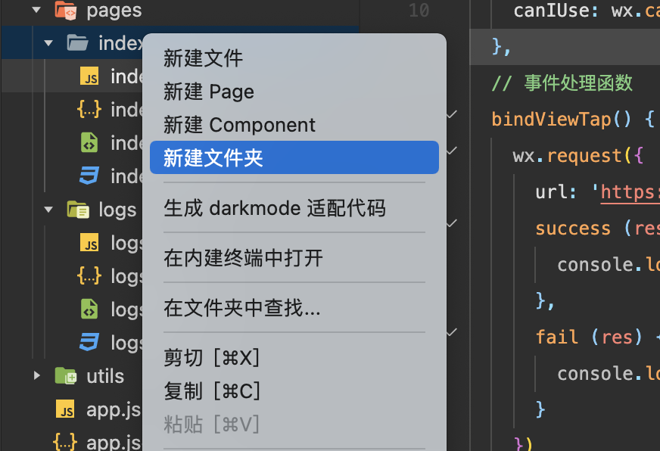Click canIUse: wx. code line

point(587,11)
